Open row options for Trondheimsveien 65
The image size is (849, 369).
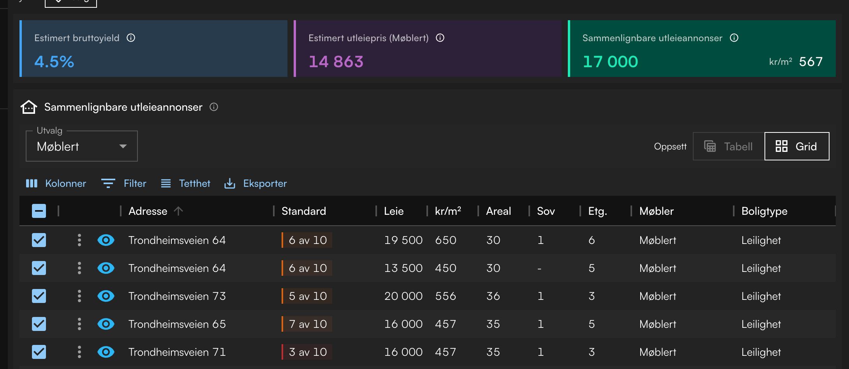pyautogui.click(x=79, y=324)
